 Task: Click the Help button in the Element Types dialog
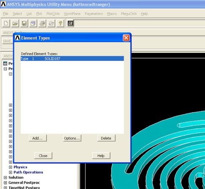click(101, 156)
